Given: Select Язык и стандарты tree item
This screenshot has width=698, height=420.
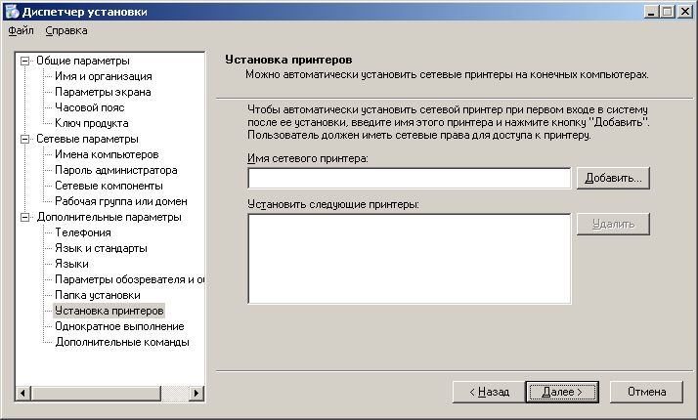Looking at the screenshot, I should (101, 248).
